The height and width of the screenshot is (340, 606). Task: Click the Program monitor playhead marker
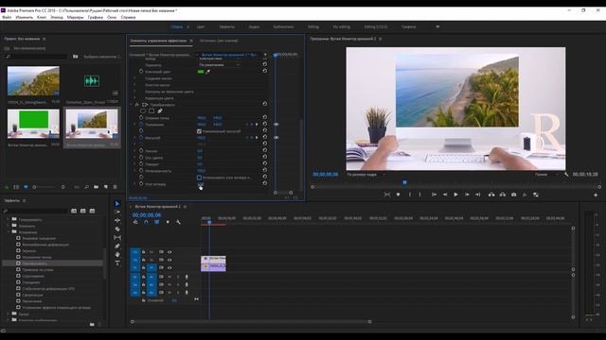(x=404, y=182)
